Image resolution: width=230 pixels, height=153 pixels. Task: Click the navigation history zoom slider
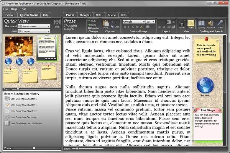[36, 148]
